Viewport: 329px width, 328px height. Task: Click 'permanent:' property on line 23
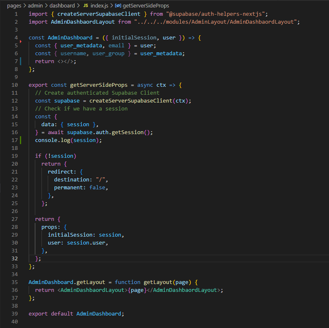click(70, 188)
